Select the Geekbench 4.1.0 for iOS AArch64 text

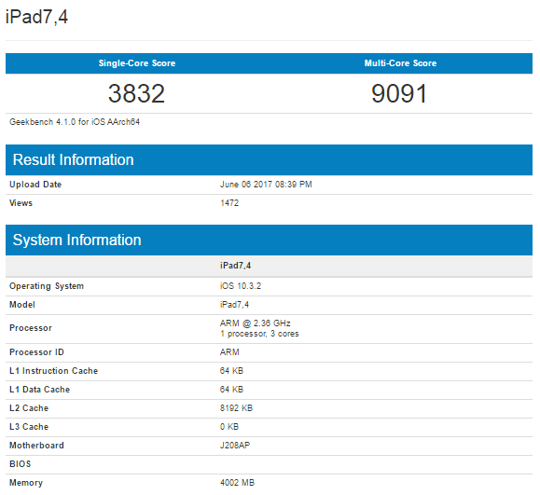click(x=75, y=122)
